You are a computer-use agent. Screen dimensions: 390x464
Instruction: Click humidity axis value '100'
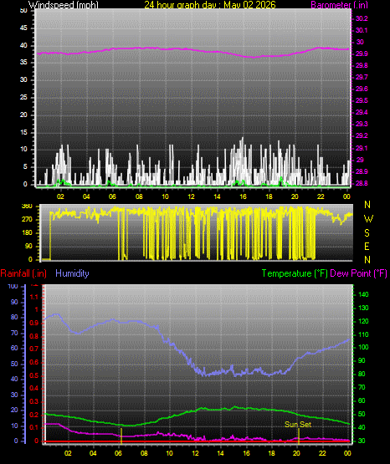(13, 287)
